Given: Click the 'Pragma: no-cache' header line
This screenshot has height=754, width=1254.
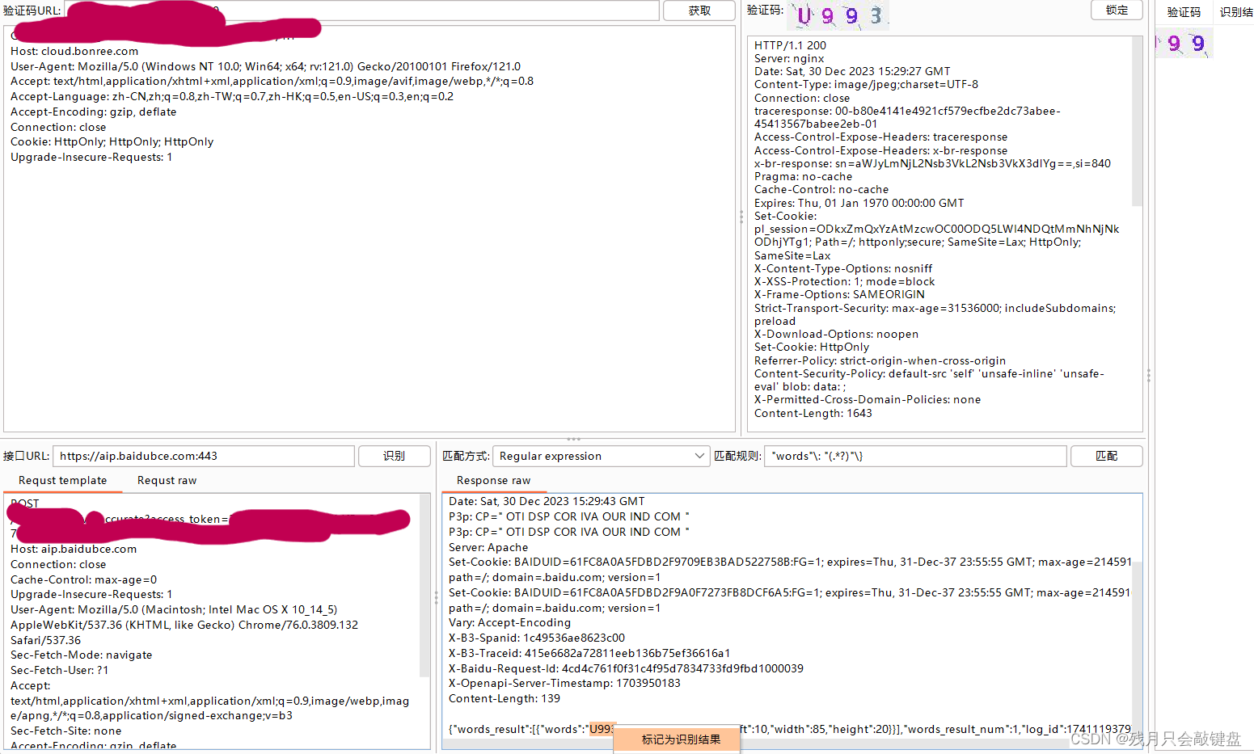Looking at the screenshot, I should click(803, 176).
